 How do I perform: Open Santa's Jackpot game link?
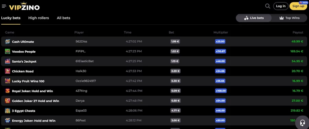[x=24, y=62]
